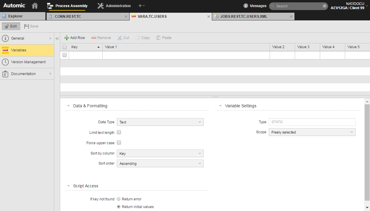Open the Data Type dropdown

(x=160, y=122)
